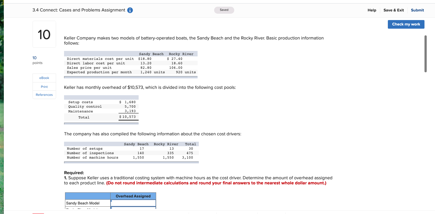435x214 pixels.
Task: Open the Help menu
Action: pyautogui.click(x=372, y=10)
